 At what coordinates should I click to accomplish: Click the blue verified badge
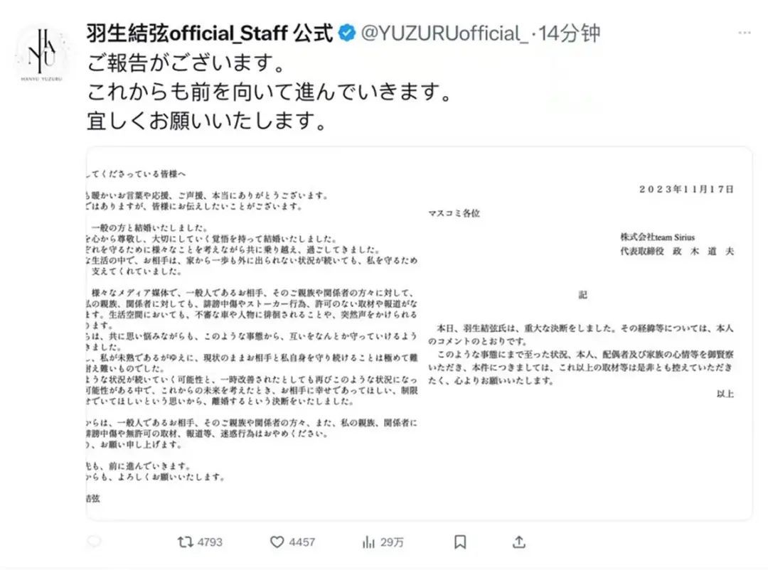click(347, 33)
